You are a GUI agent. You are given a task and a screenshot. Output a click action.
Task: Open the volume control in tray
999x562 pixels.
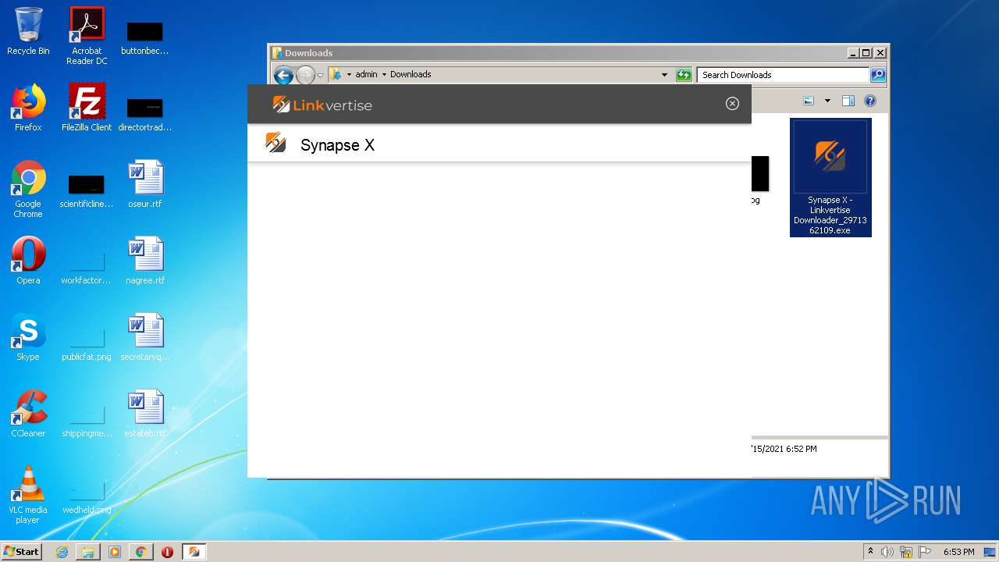(887, 552)
